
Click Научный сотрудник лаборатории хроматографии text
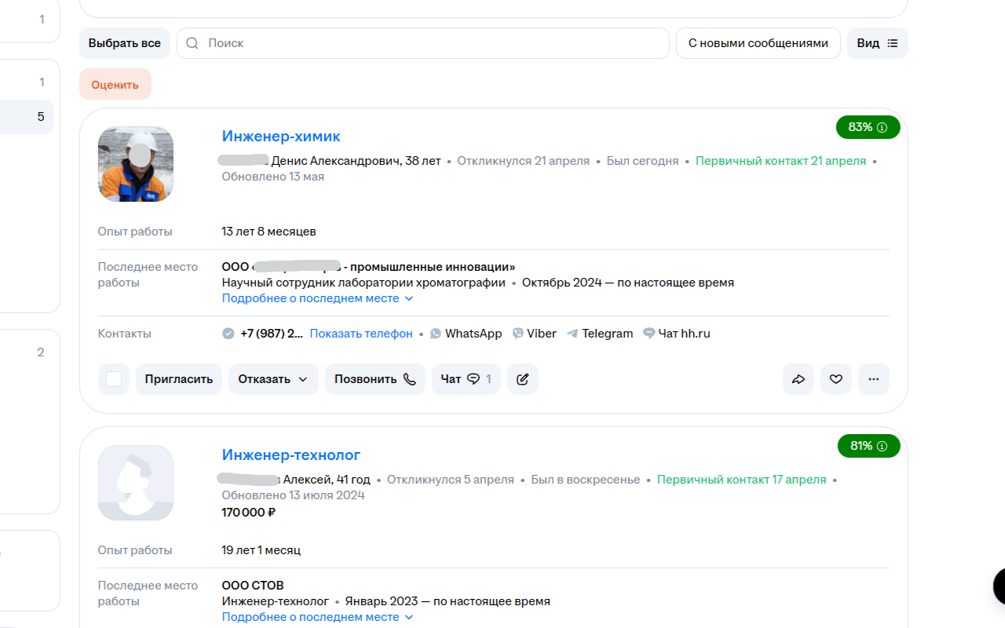pos(364,283)
